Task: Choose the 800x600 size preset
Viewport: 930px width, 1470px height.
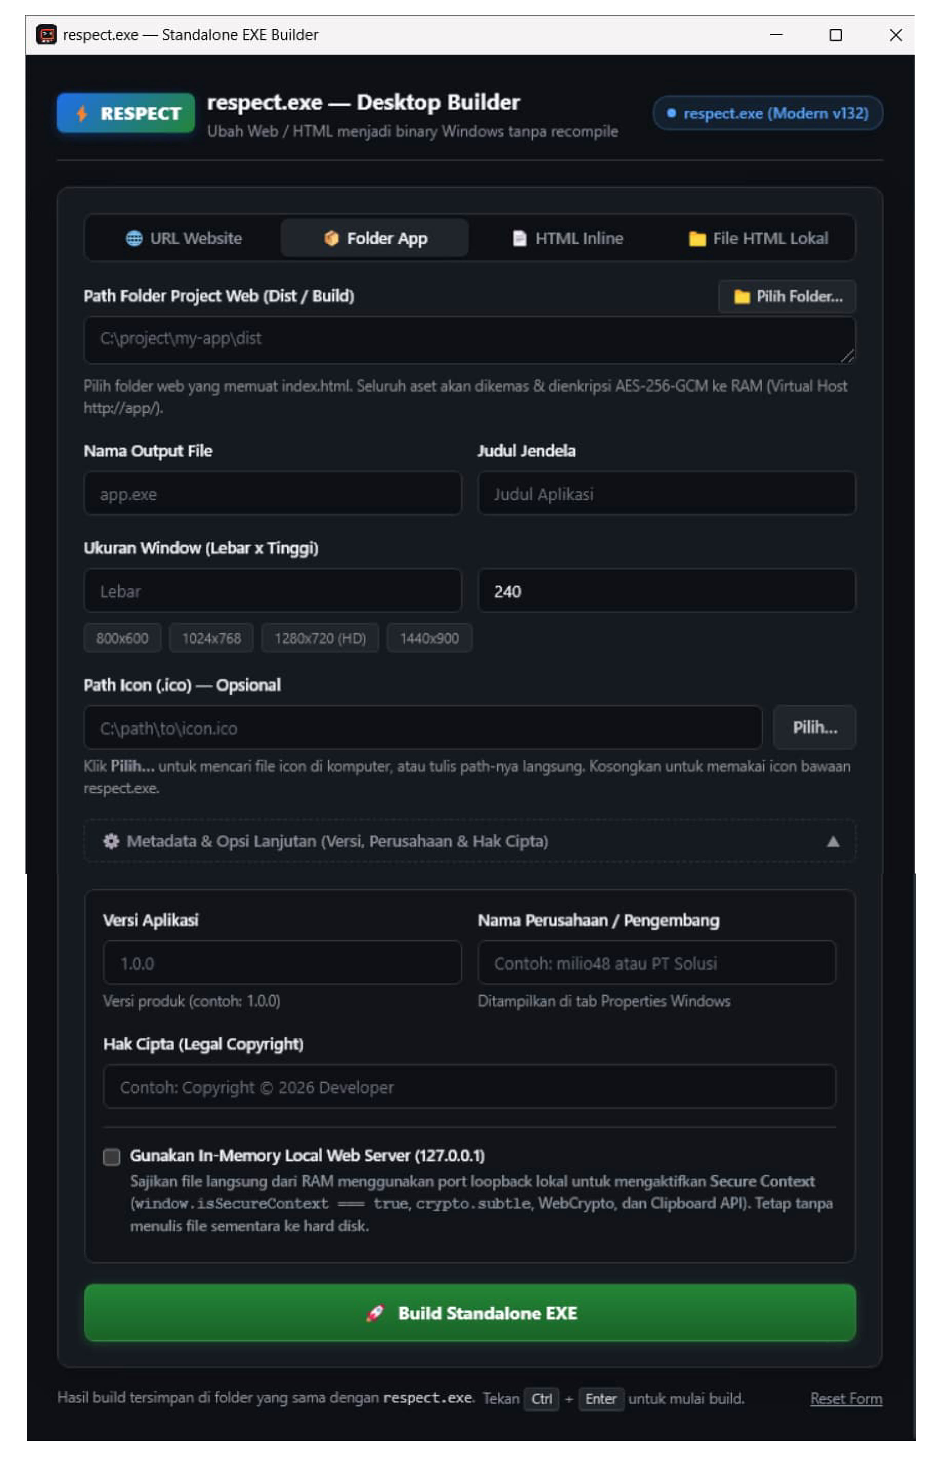Action: tap(122, 638)
